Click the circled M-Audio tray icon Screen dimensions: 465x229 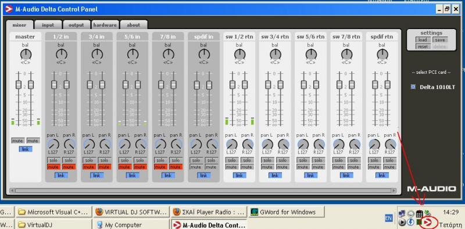(428, 222)
